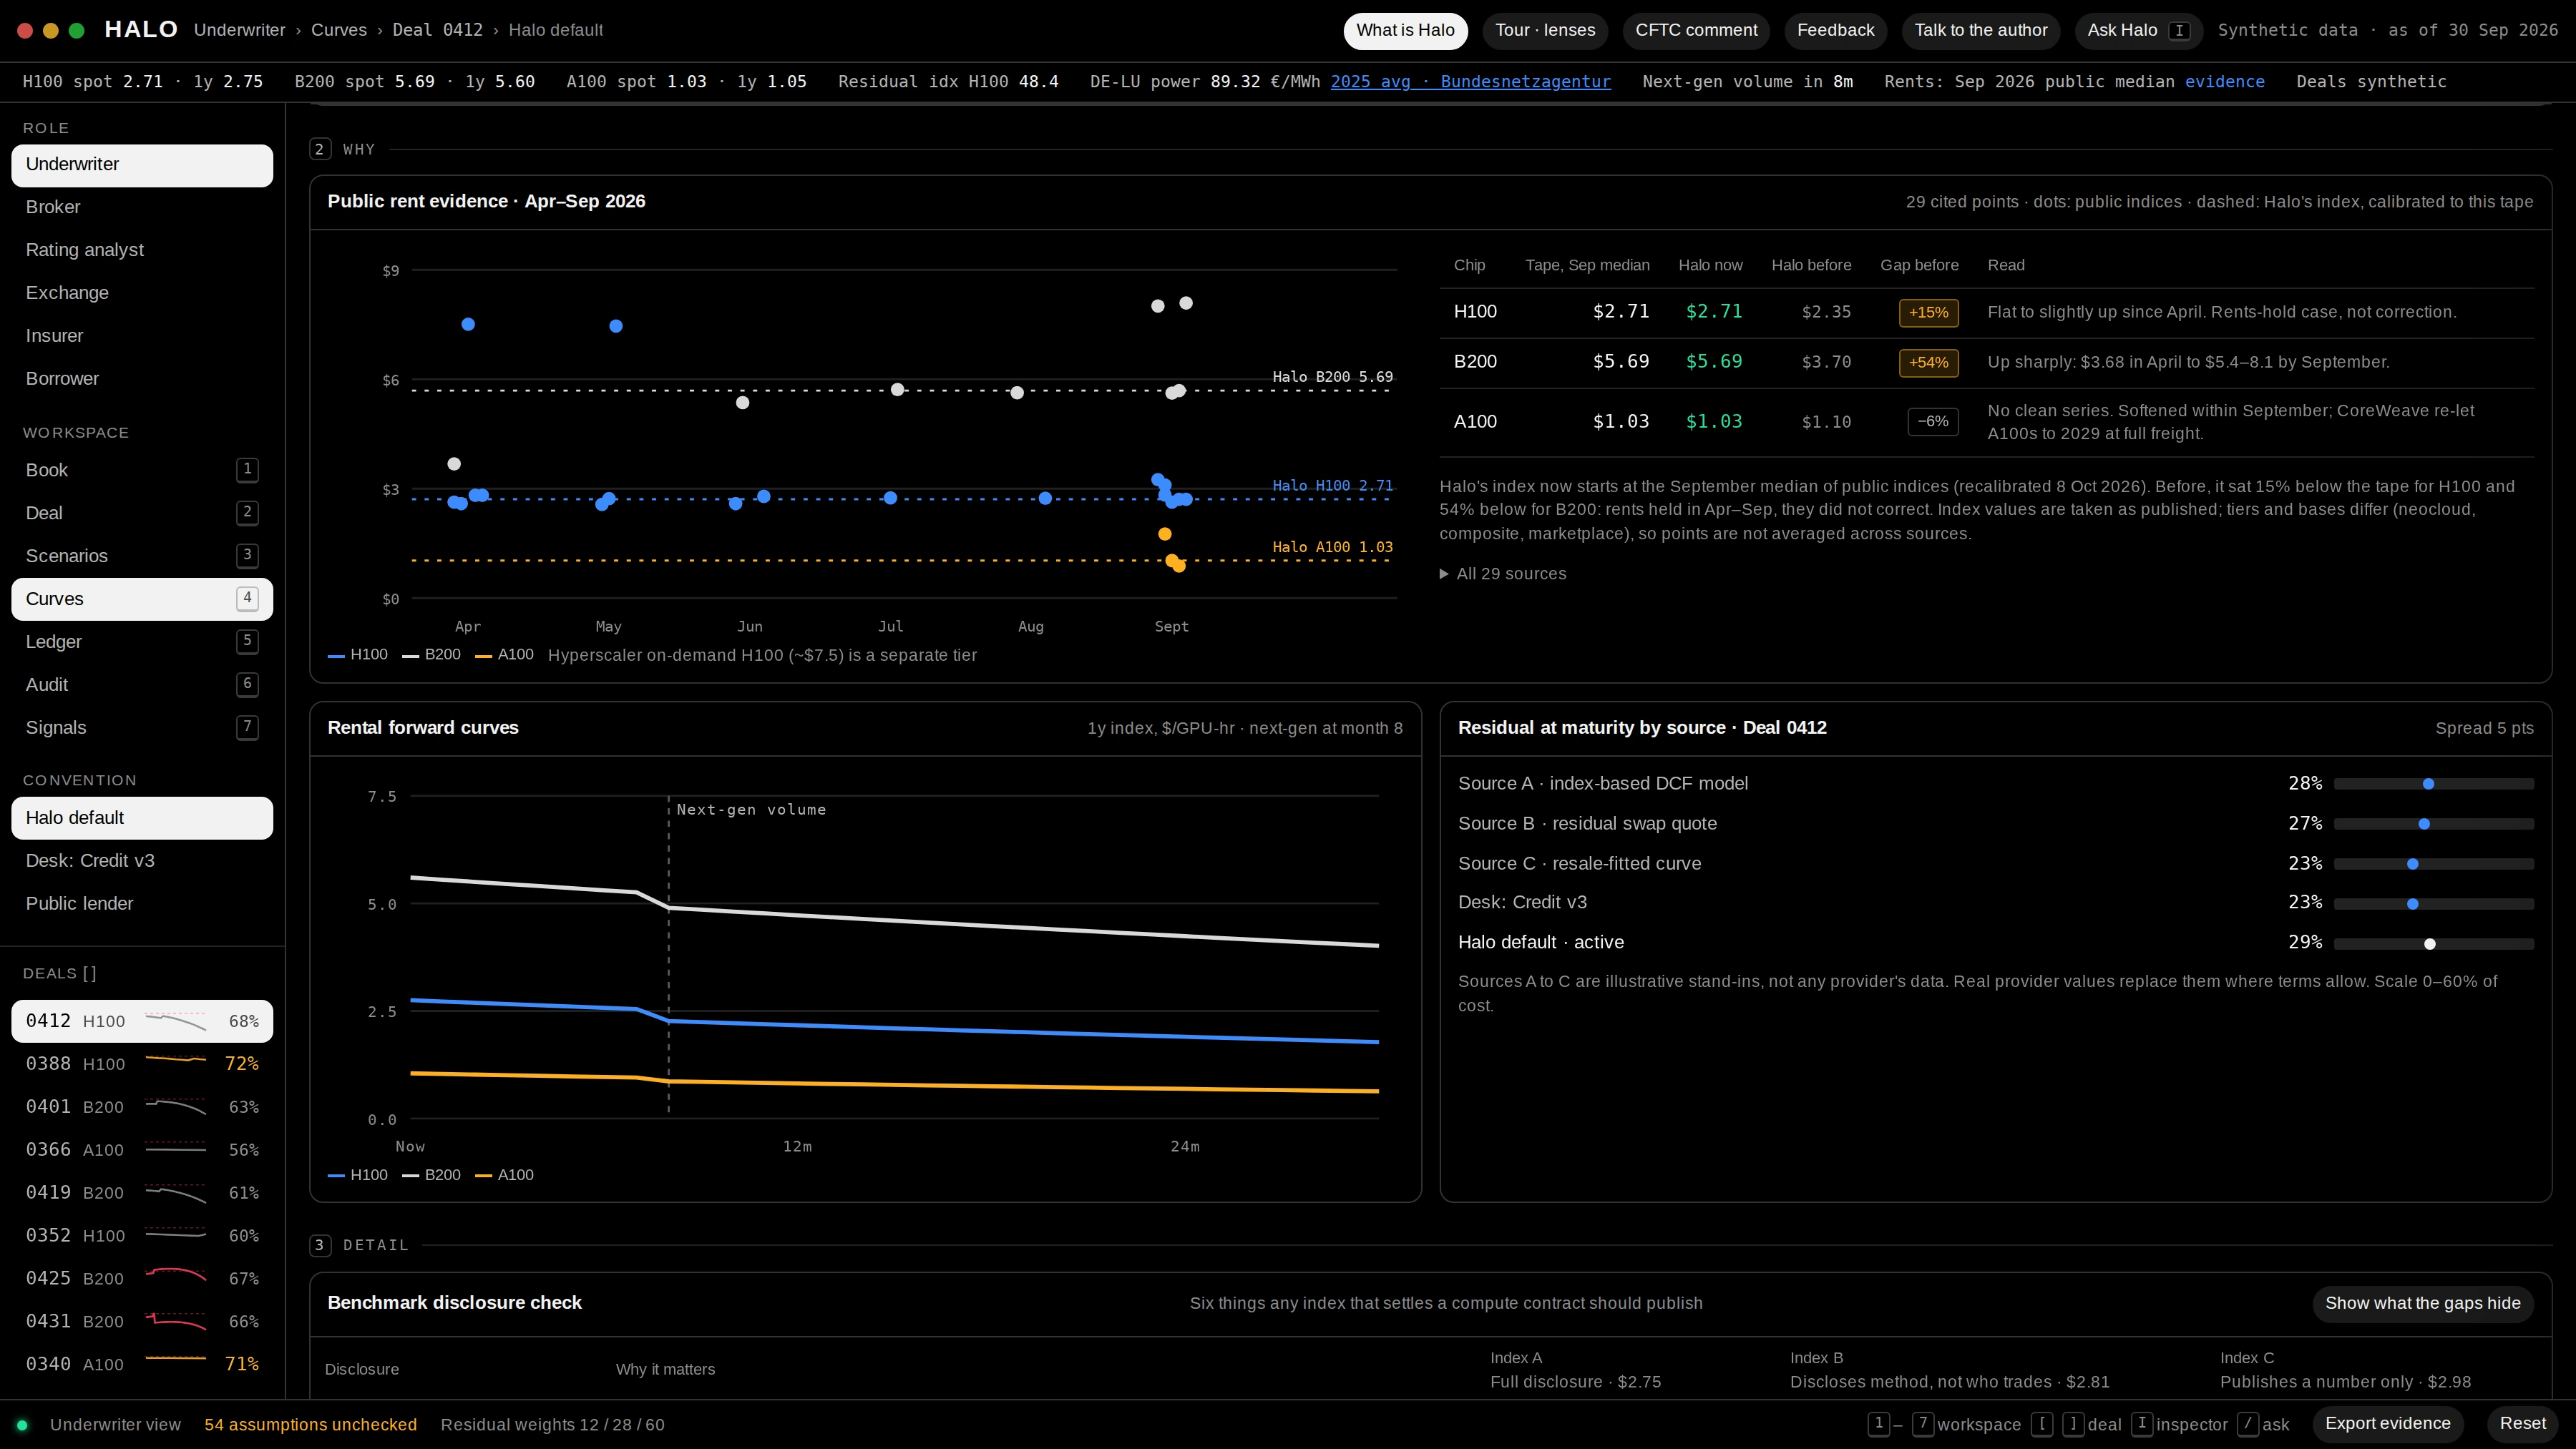Click the section 2 WHY number badge
This screenshot has height=1449, width=2576.
pyautogui.click(x=319, y=150)
